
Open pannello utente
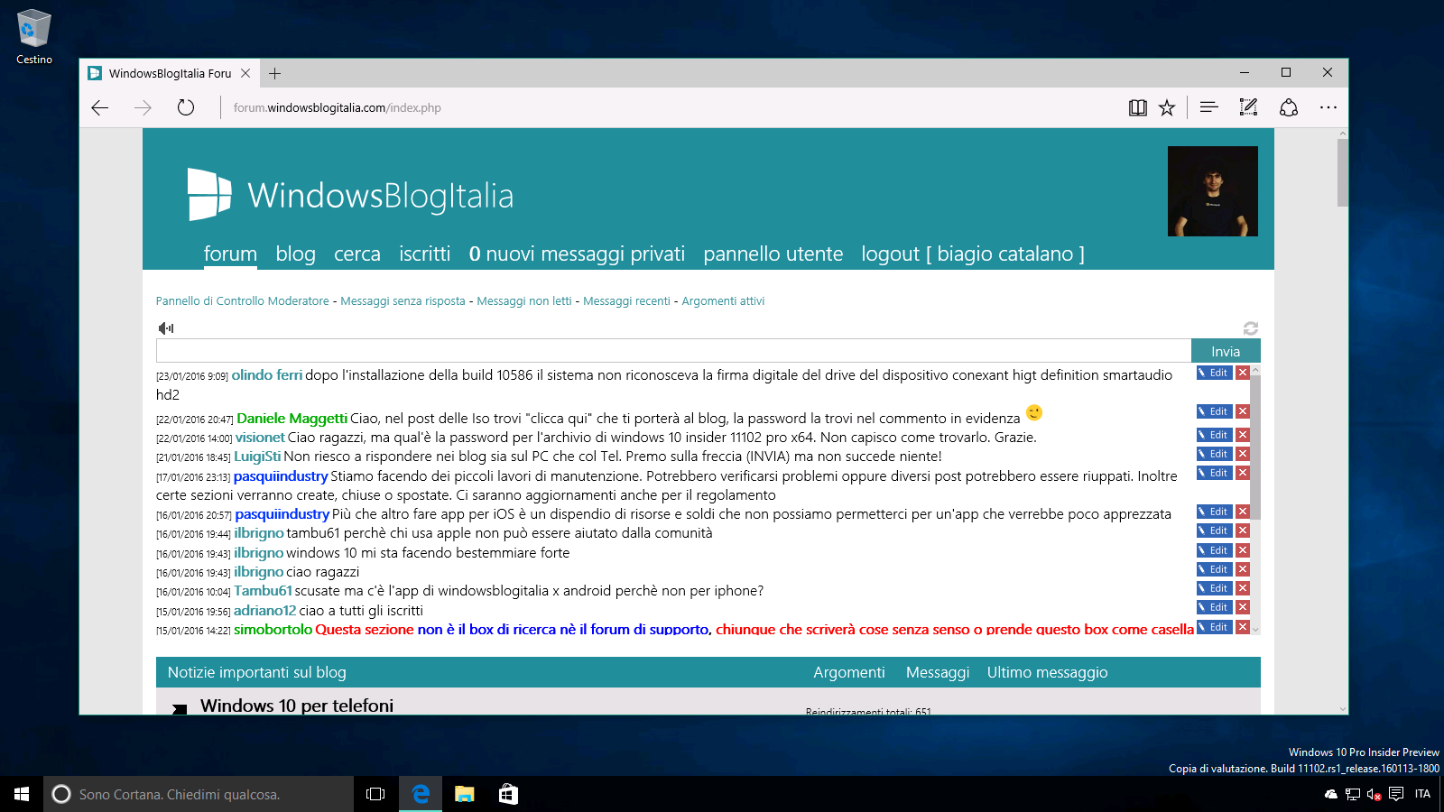point(773,254)
